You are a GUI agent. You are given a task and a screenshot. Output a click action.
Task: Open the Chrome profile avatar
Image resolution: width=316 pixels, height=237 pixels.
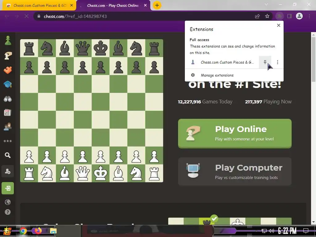pos(299,16)
